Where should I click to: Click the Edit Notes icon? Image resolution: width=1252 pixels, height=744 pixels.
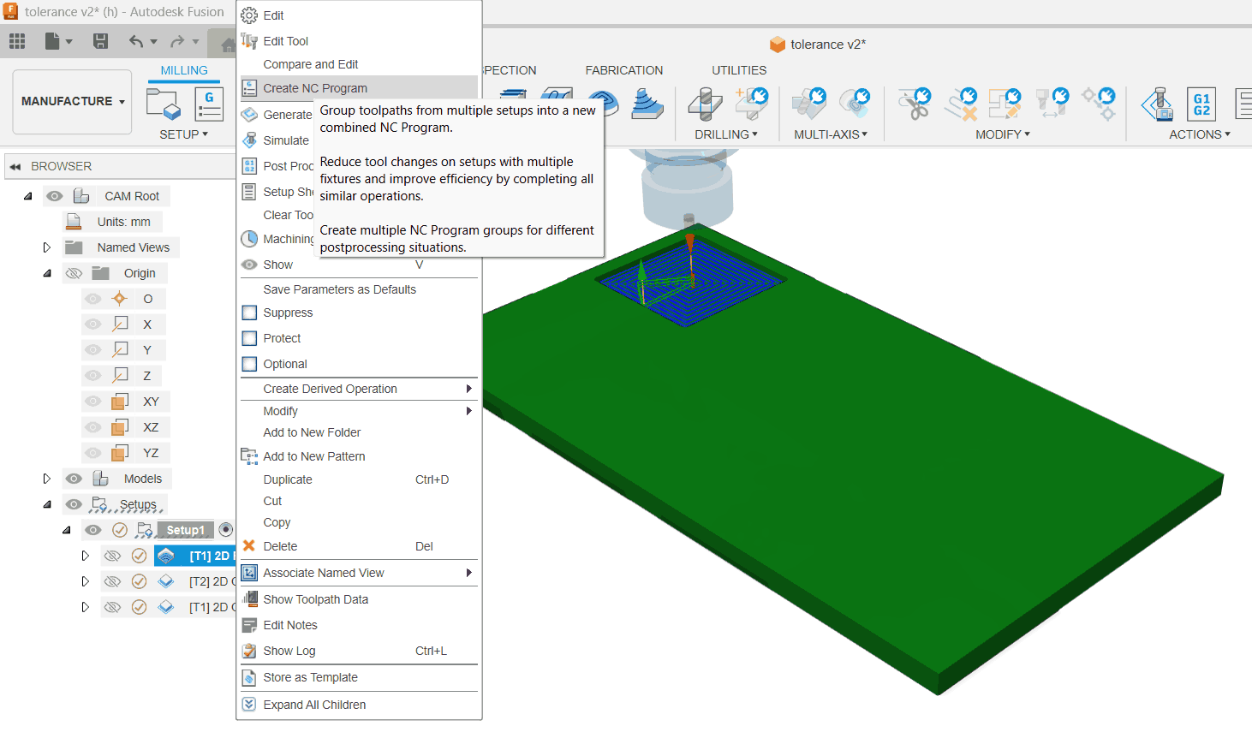[249, 625]
